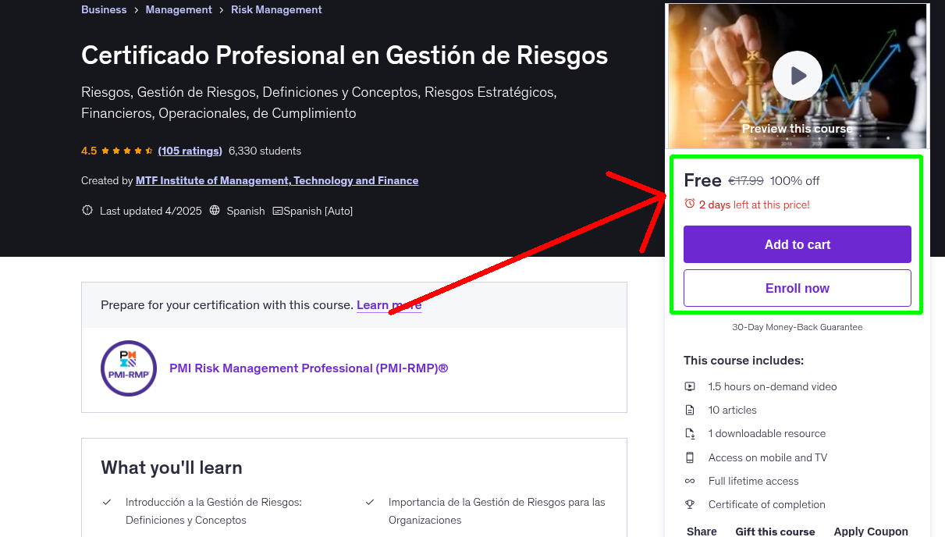Click the Learn more certification link

[389, 304]
